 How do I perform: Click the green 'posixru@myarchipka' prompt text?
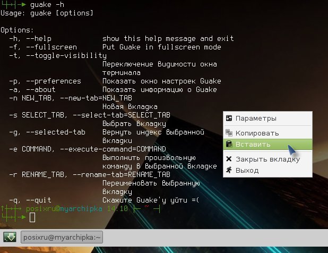pyautogui.click(x=64, y=209)
